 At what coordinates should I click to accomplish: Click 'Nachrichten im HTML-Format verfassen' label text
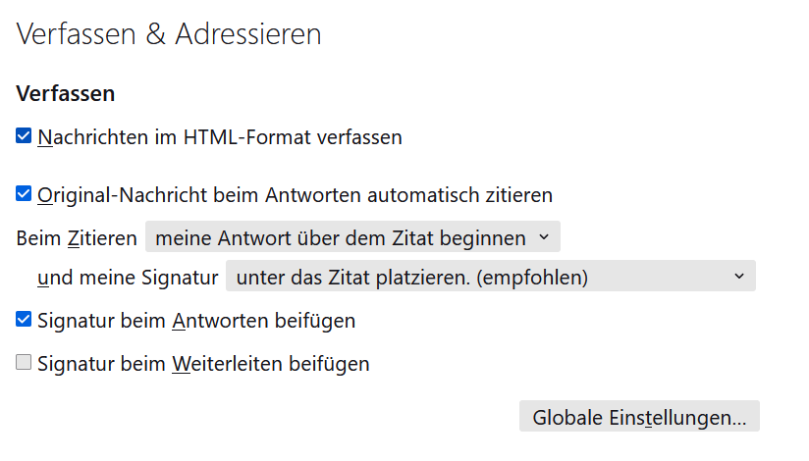tap(220, 137)
